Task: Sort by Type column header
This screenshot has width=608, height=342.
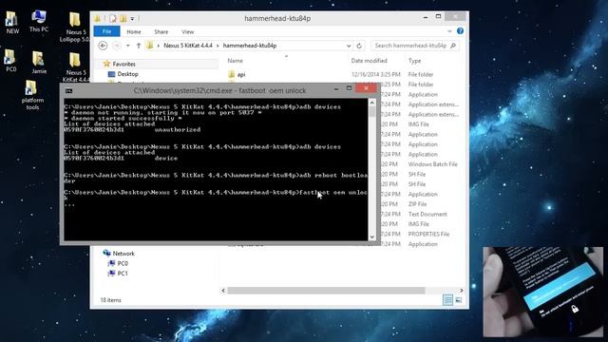Action: [x=414, y=61]
